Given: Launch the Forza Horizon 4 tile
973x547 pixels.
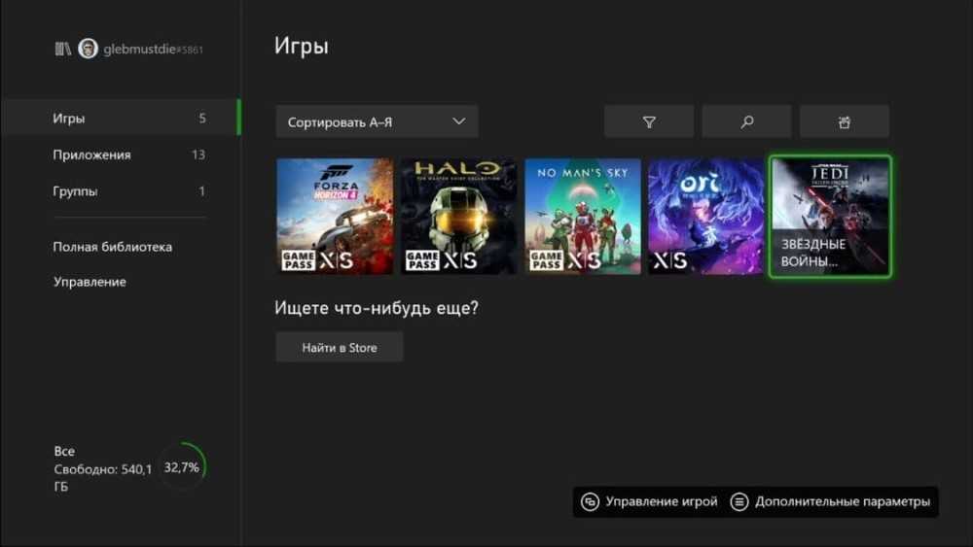Looking at the screenshot, I should coord(335,217).
